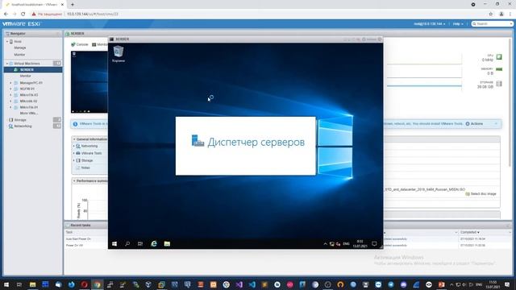516x290 pixels.
Task: Open the root user account dropdown
Action: (430, 24)
